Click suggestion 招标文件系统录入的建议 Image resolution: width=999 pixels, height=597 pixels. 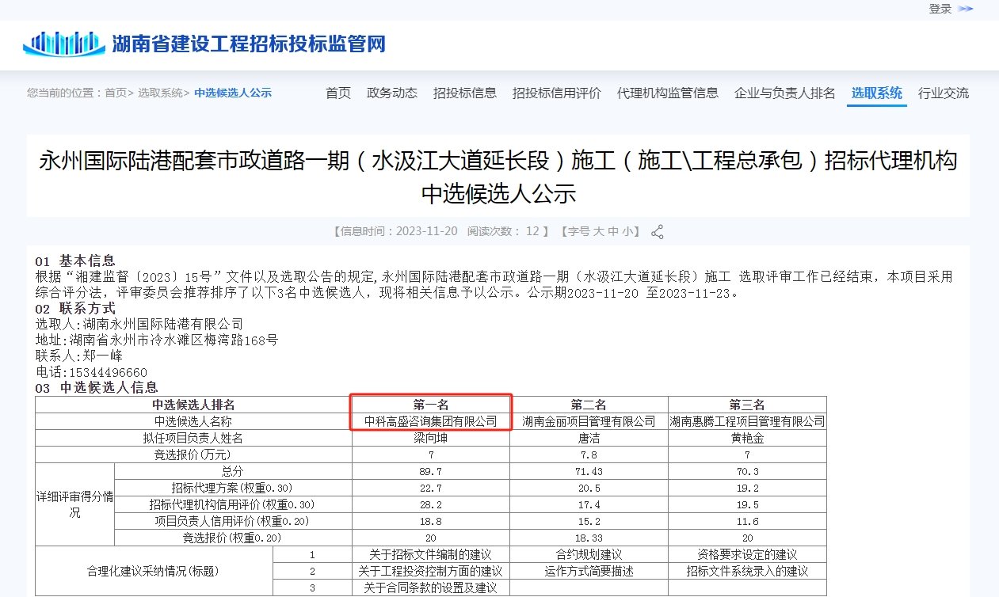click(x=747, y=571)
